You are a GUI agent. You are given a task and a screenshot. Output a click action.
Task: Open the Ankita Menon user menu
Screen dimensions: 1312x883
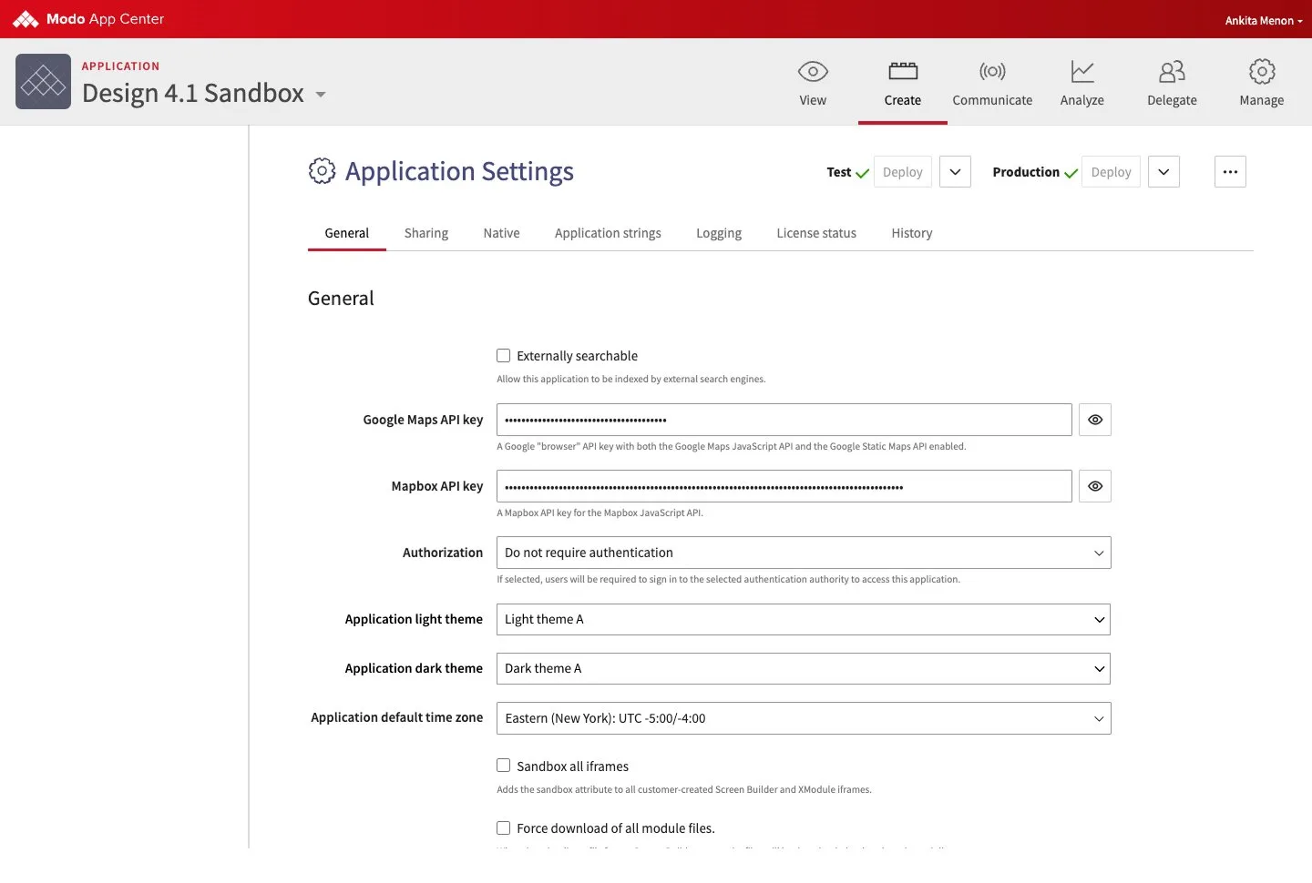coord(1264,20)
